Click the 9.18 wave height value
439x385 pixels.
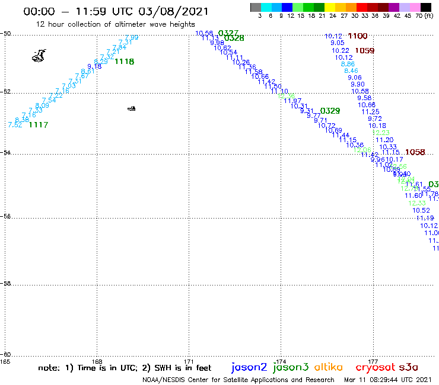(x=95, y=66)
